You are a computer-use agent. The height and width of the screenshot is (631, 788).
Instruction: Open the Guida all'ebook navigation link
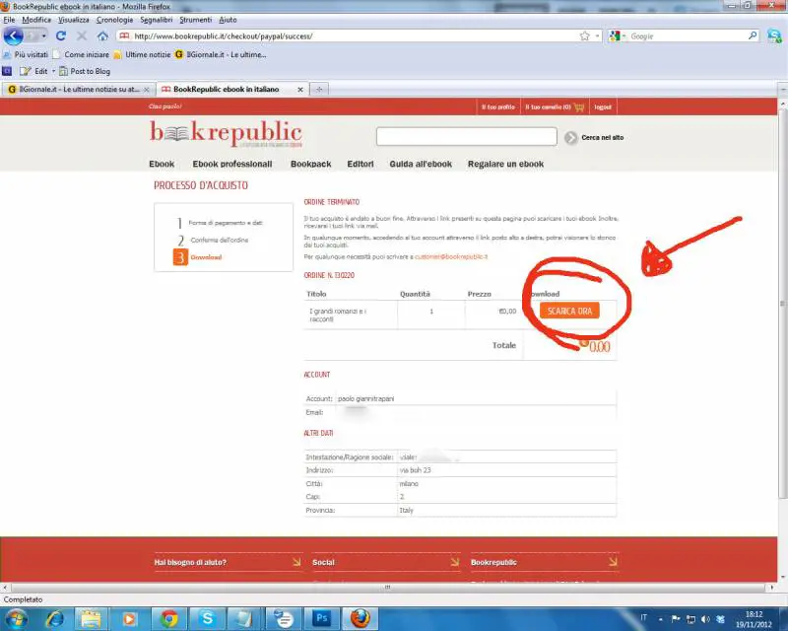pos(421,164)
